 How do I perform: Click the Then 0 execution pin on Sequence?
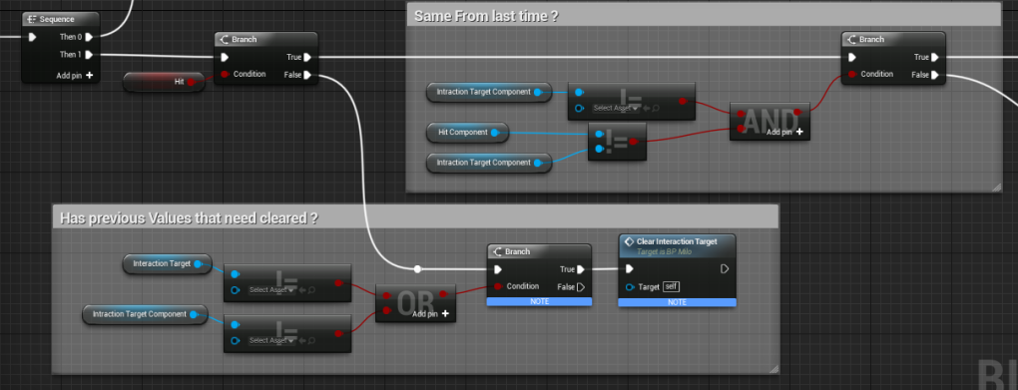tap(88, 37)
